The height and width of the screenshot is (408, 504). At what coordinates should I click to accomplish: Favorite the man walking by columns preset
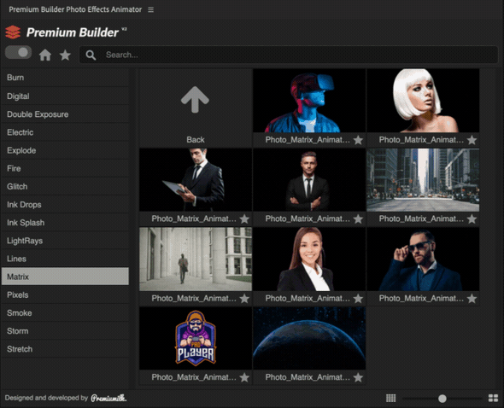244,299
